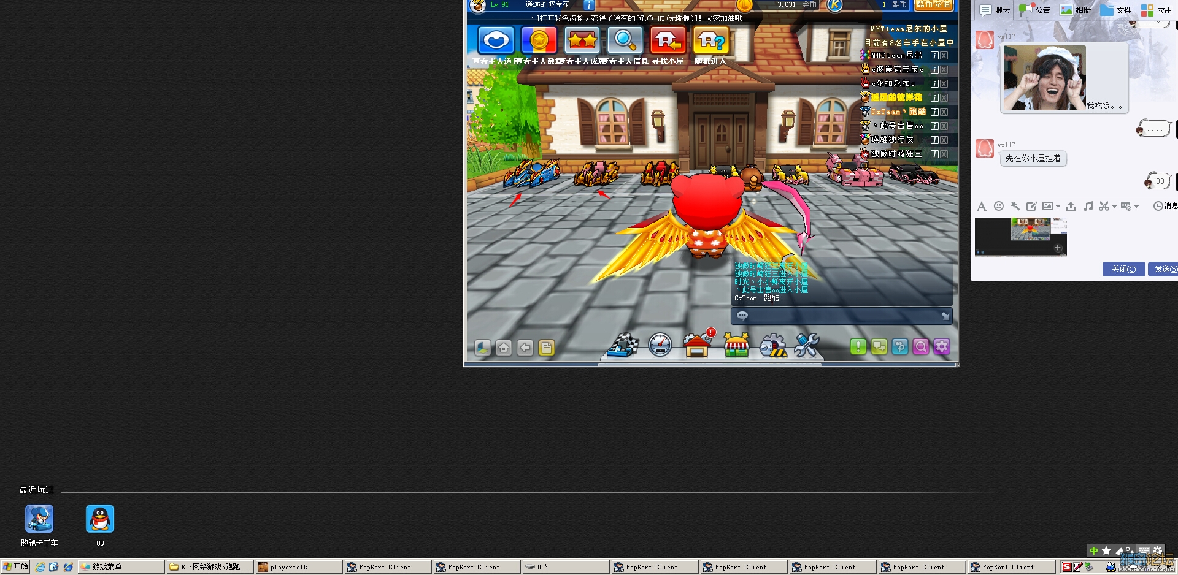Expand the game chat with corner arrow
Viewport: 1178px width, 575px height.
[945, 316]
